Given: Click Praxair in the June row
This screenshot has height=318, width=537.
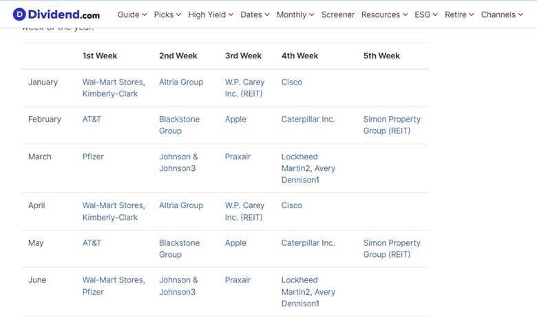Looking at the screenshot, I should coord(238,280).
